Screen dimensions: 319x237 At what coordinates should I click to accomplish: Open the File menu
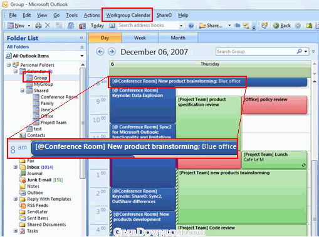[13, 15]
